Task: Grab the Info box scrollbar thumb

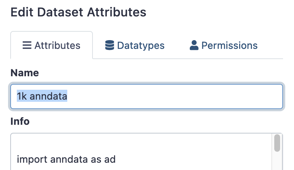Action: coord(277,143)
